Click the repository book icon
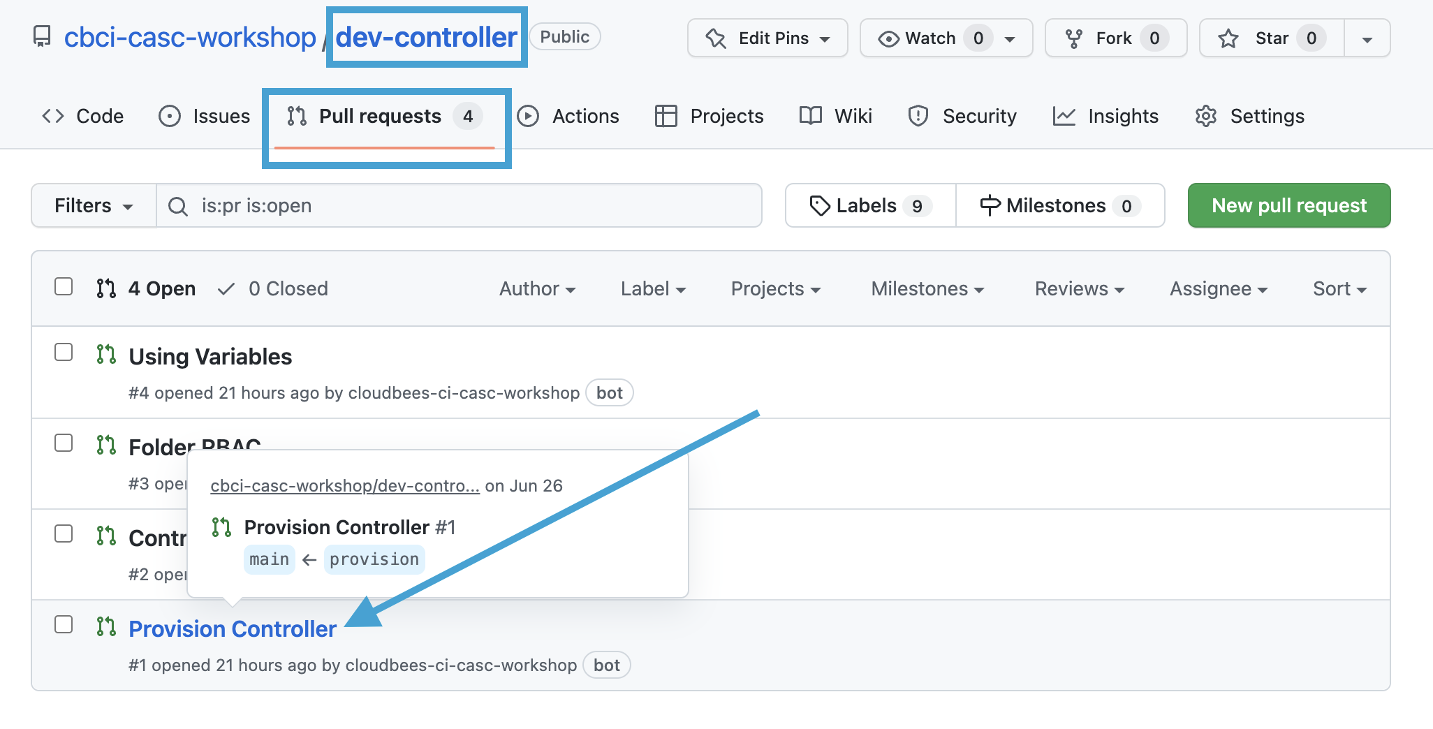Screen dimensions: 1433x729 click(x=42, y=36)
